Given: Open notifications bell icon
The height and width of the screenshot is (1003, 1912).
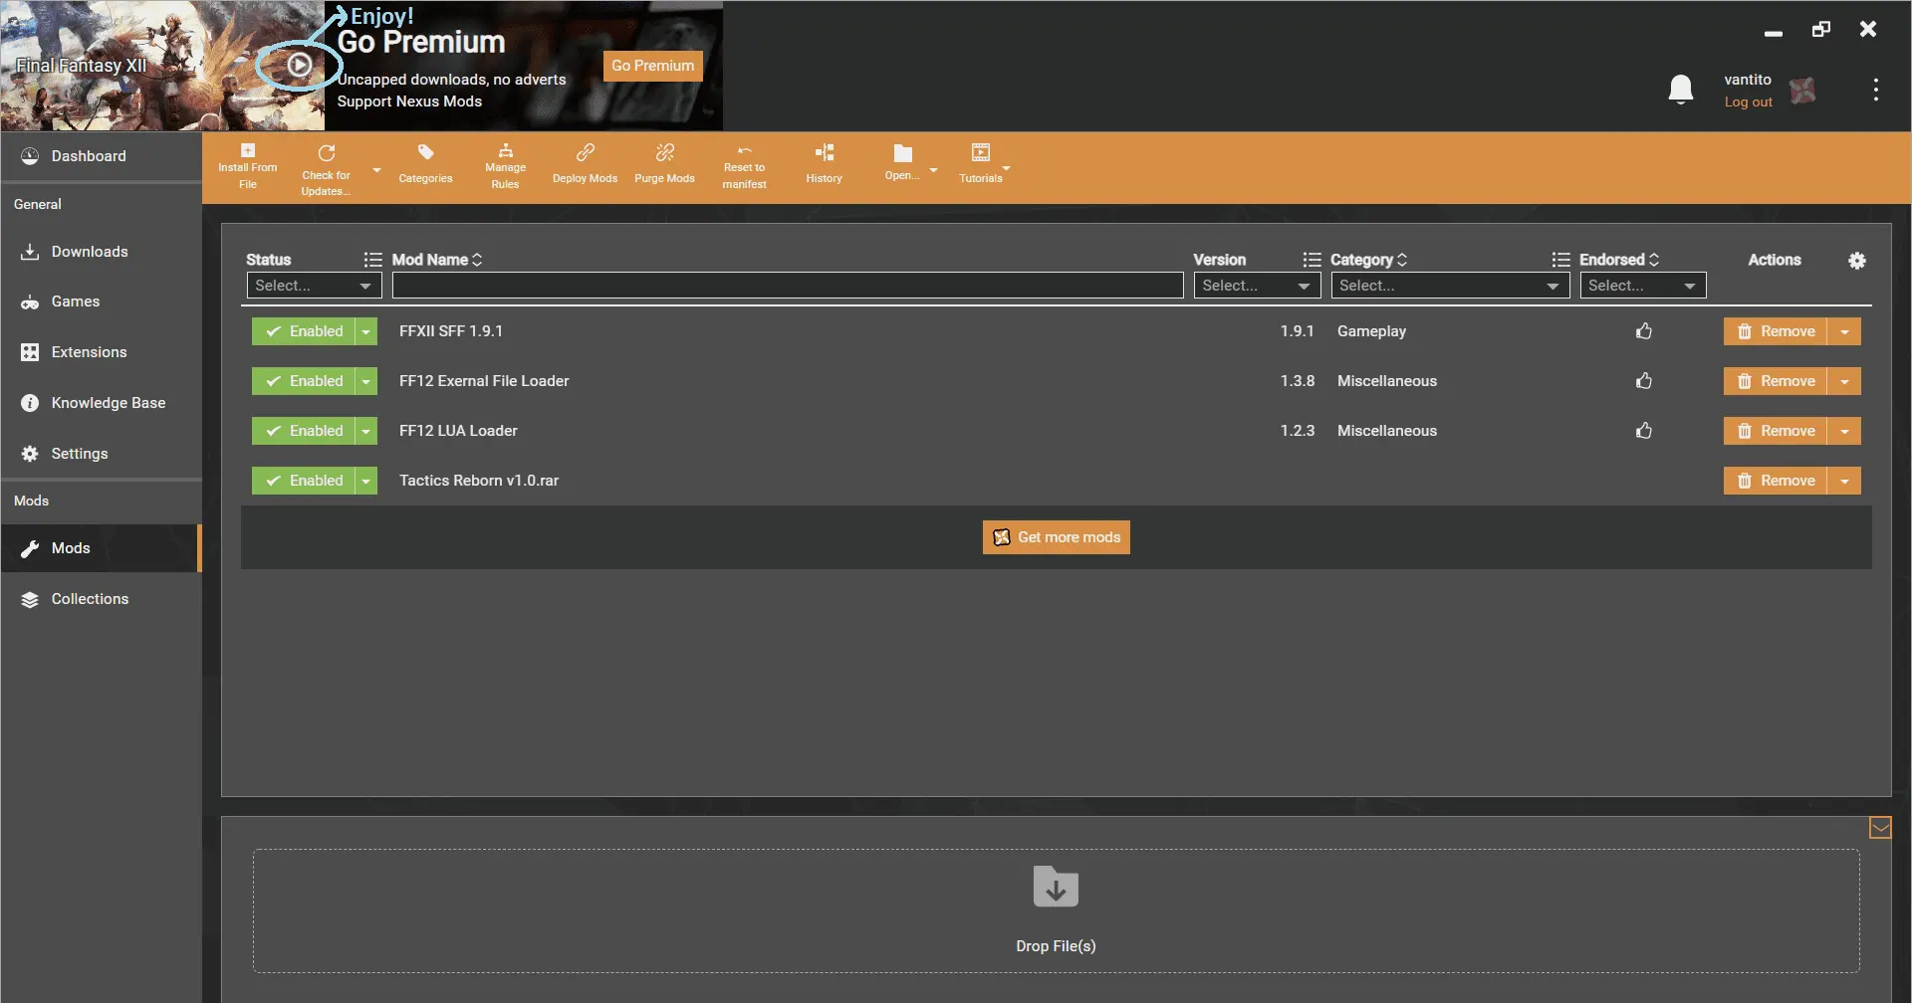Looking at the screenshot, I should pos(1681,90).
